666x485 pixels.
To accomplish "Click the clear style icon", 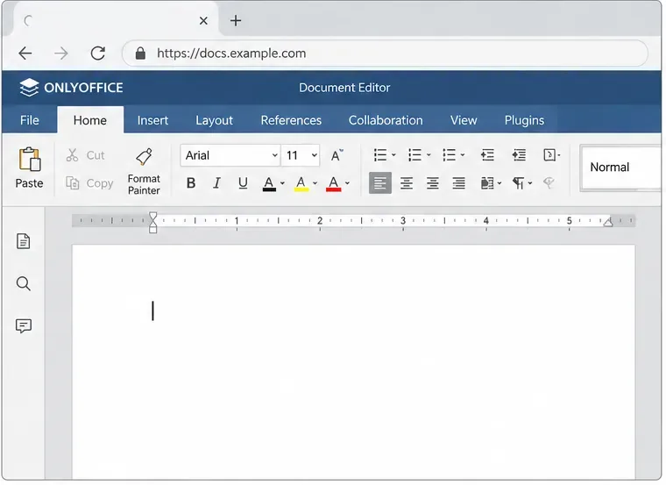I will pyautogui.click(x=549, y=183).
